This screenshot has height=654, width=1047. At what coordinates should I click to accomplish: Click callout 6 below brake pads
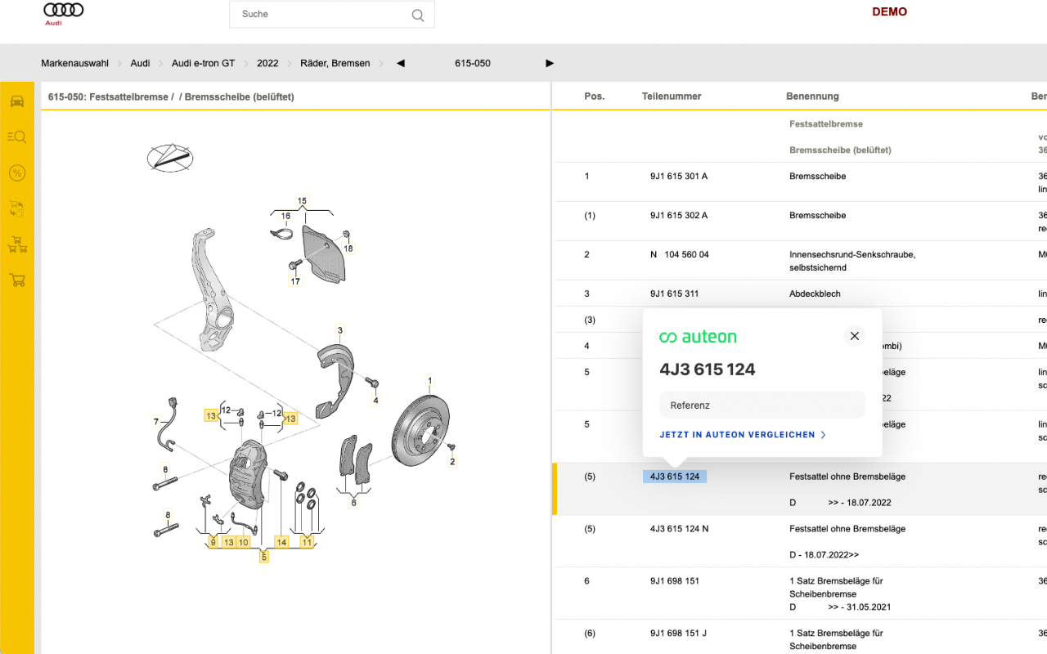tap(354, 503)
